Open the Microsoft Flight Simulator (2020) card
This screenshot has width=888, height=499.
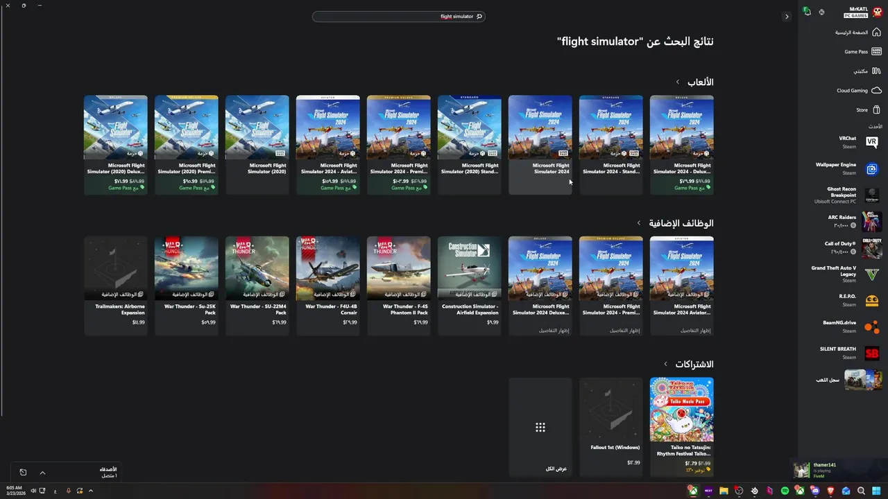click(x=257, y=145)
